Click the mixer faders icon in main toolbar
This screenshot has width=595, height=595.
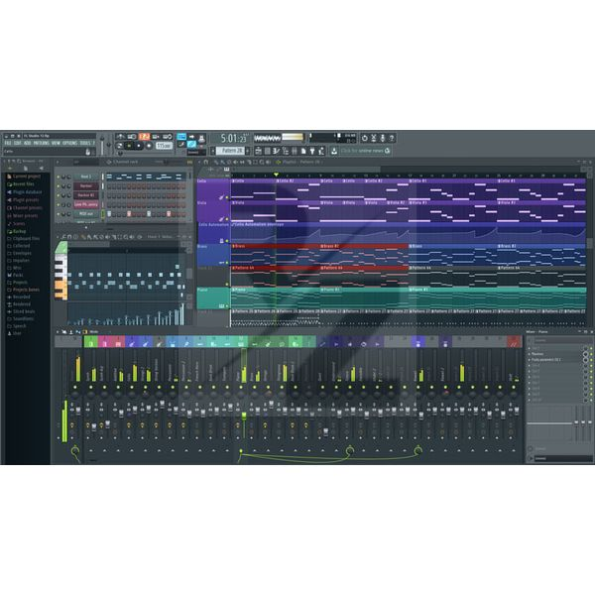pos(295,152)
